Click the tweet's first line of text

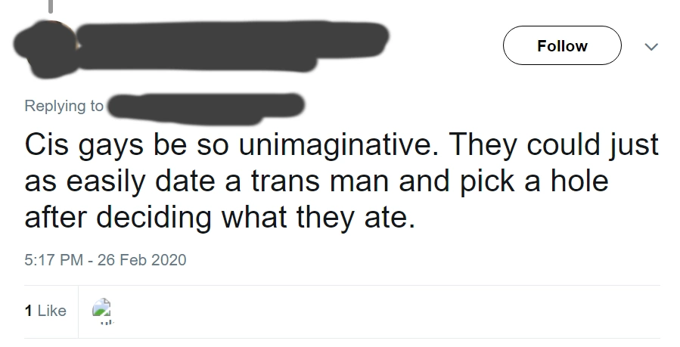click(340, 146)
